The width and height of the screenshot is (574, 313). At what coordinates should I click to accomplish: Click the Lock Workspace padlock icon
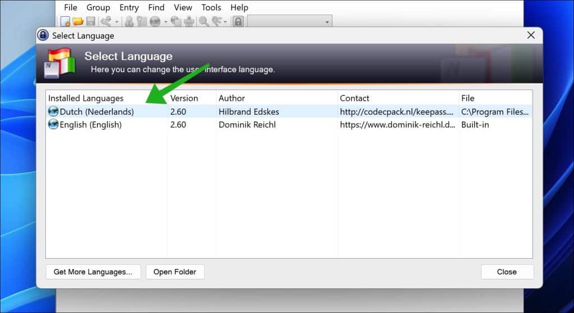[238, 22]
